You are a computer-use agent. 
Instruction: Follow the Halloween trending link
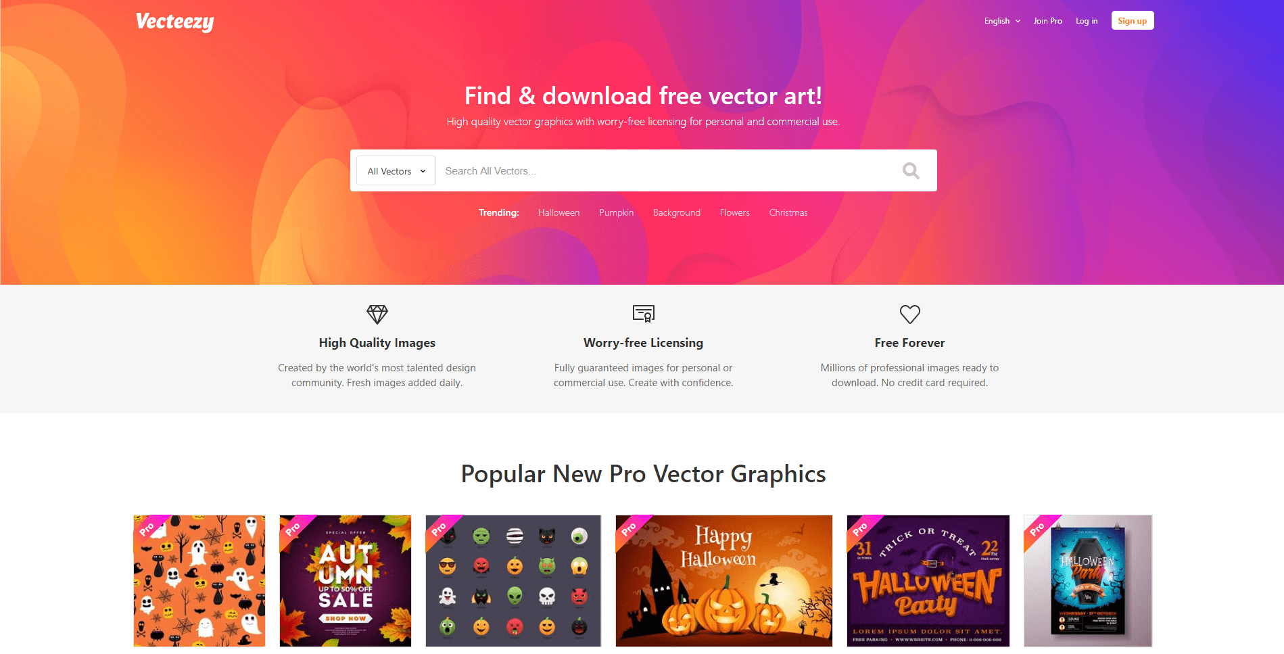click(558, 212)
